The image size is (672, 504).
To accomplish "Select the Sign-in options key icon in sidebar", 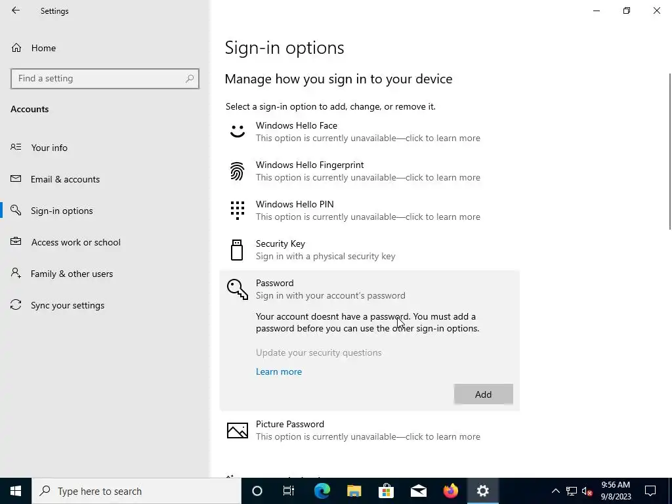I will [16, 210].
